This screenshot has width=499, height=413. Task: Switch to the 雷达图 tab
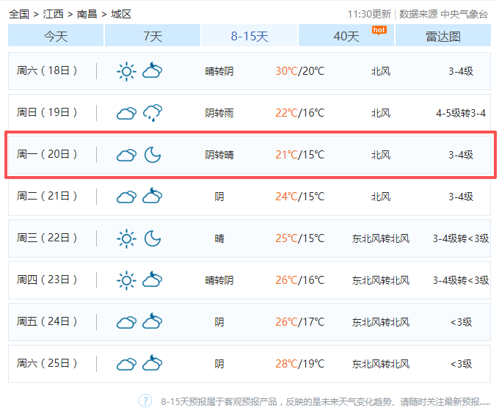[443, 36]
